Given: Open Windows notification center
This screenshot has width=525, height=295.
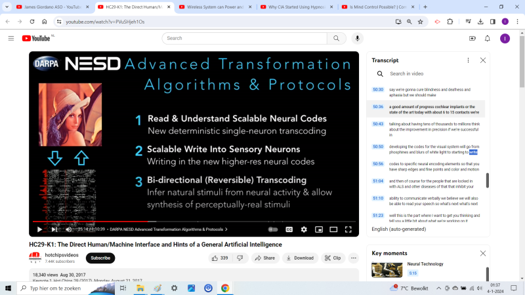Looking at the screenshot, I should pyautogui.click(x=514, y=288).
